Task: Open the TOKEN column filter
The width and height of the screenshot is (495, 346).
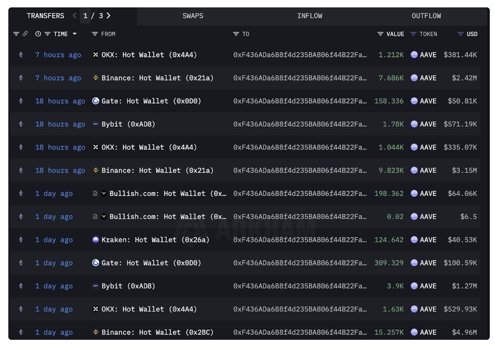Action: click(413, 34)
